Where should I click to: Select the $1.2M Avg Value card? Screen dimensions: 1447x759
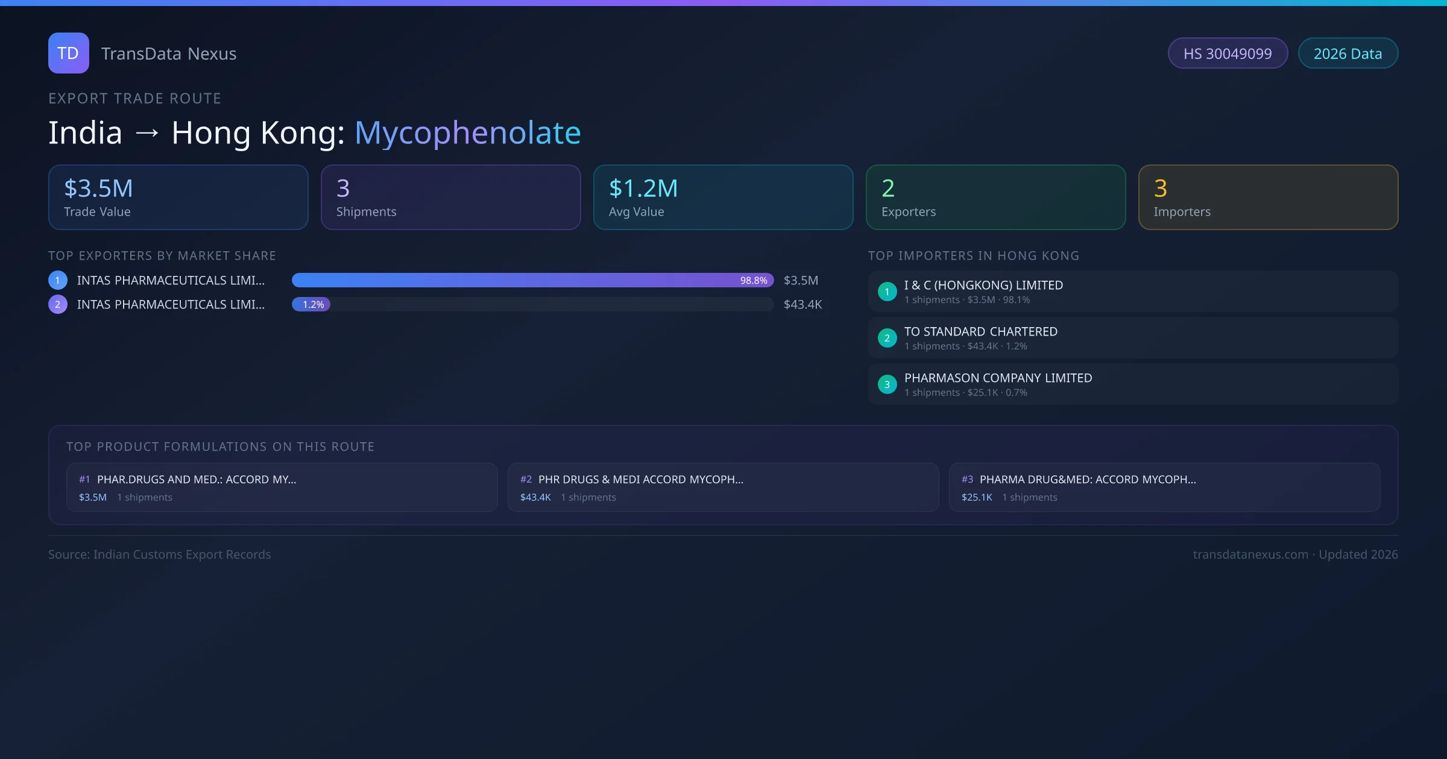[x=723, y=198]
